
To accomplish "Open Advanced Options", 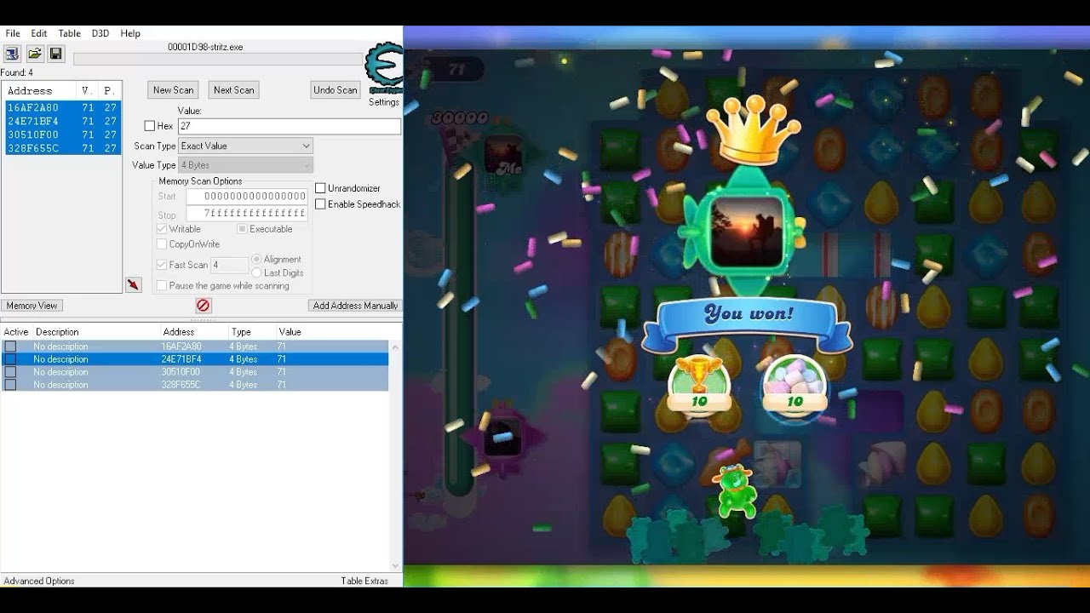I will click(x=39, y=581).
